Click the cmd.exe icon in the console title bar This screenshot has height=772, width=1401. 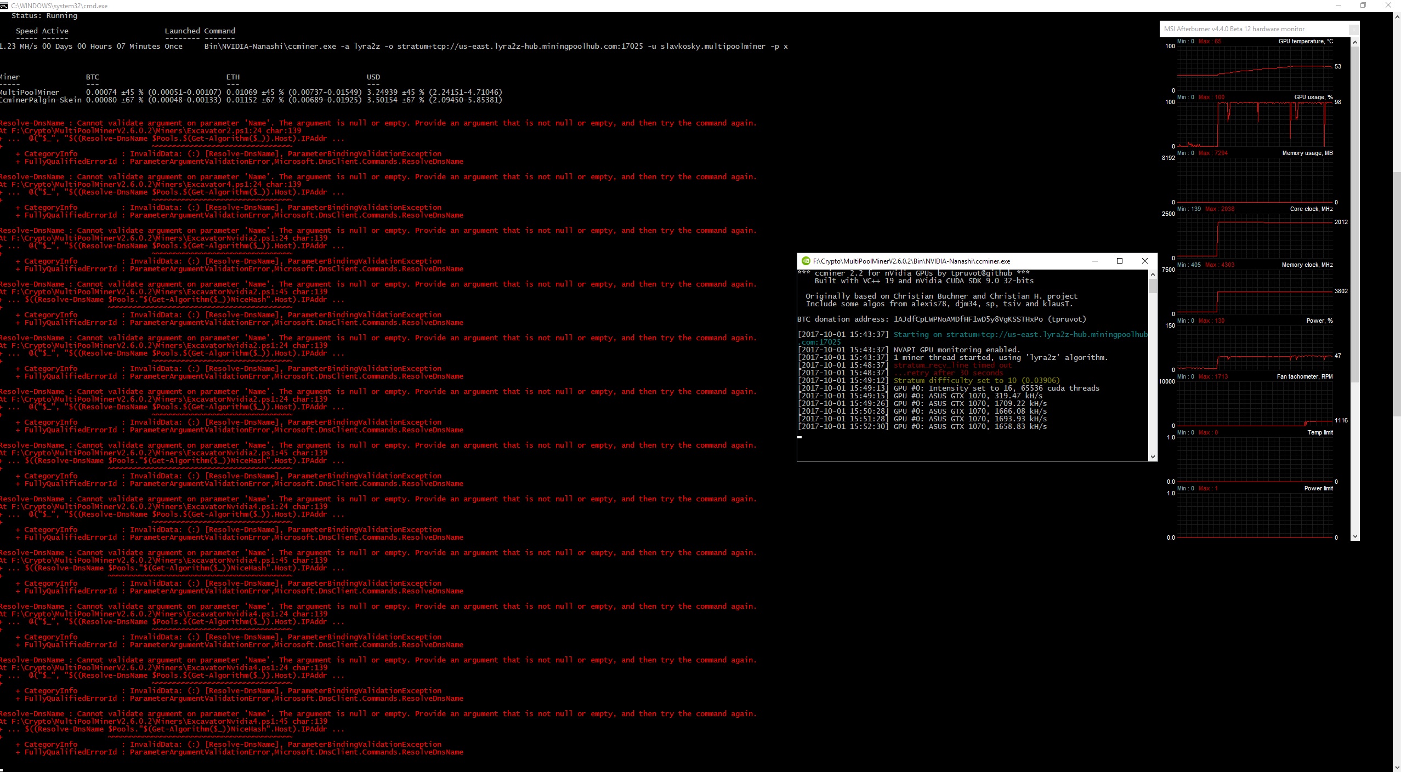[4, 5]
